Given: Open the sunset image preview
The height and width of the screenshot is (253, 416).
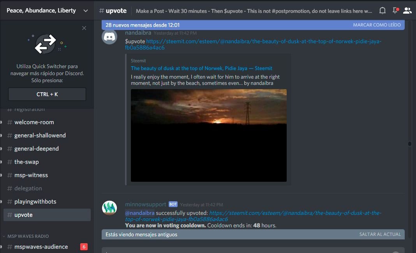Looking at the screenshot, I should (208, 135).
